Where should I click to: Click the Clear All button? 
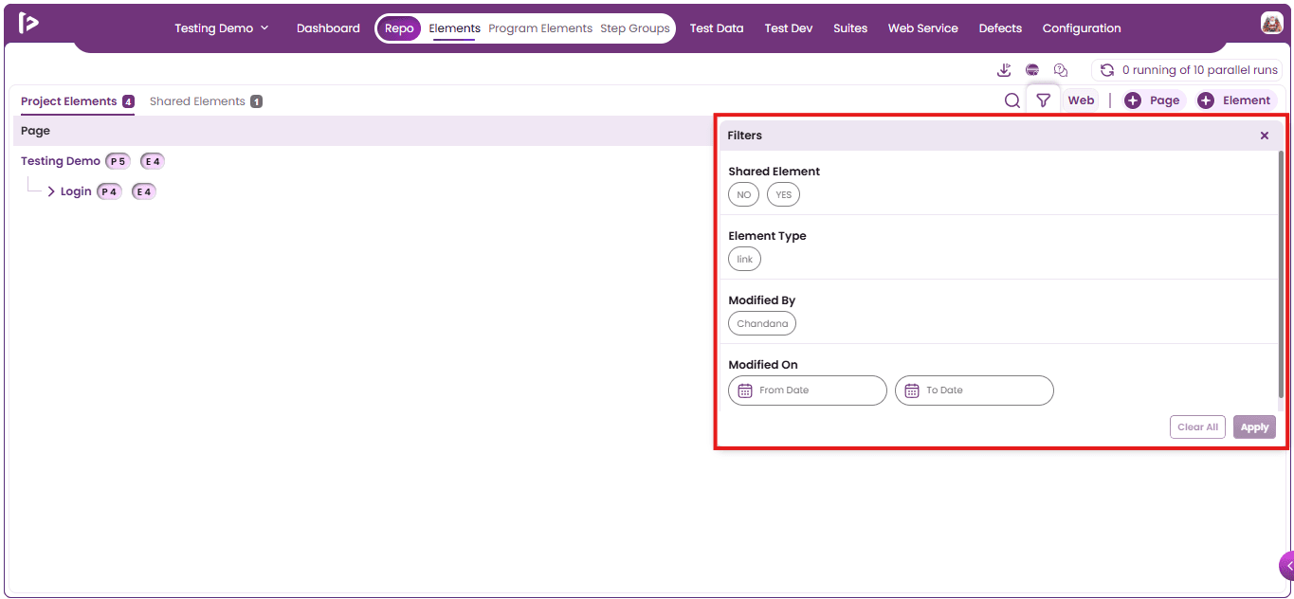point(1197,427)
